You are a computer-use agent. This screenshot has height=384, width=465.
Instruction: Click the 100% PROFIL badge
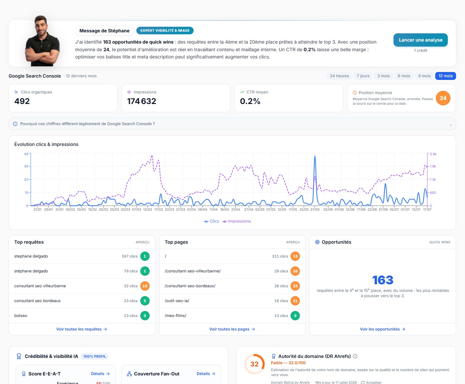95,357
